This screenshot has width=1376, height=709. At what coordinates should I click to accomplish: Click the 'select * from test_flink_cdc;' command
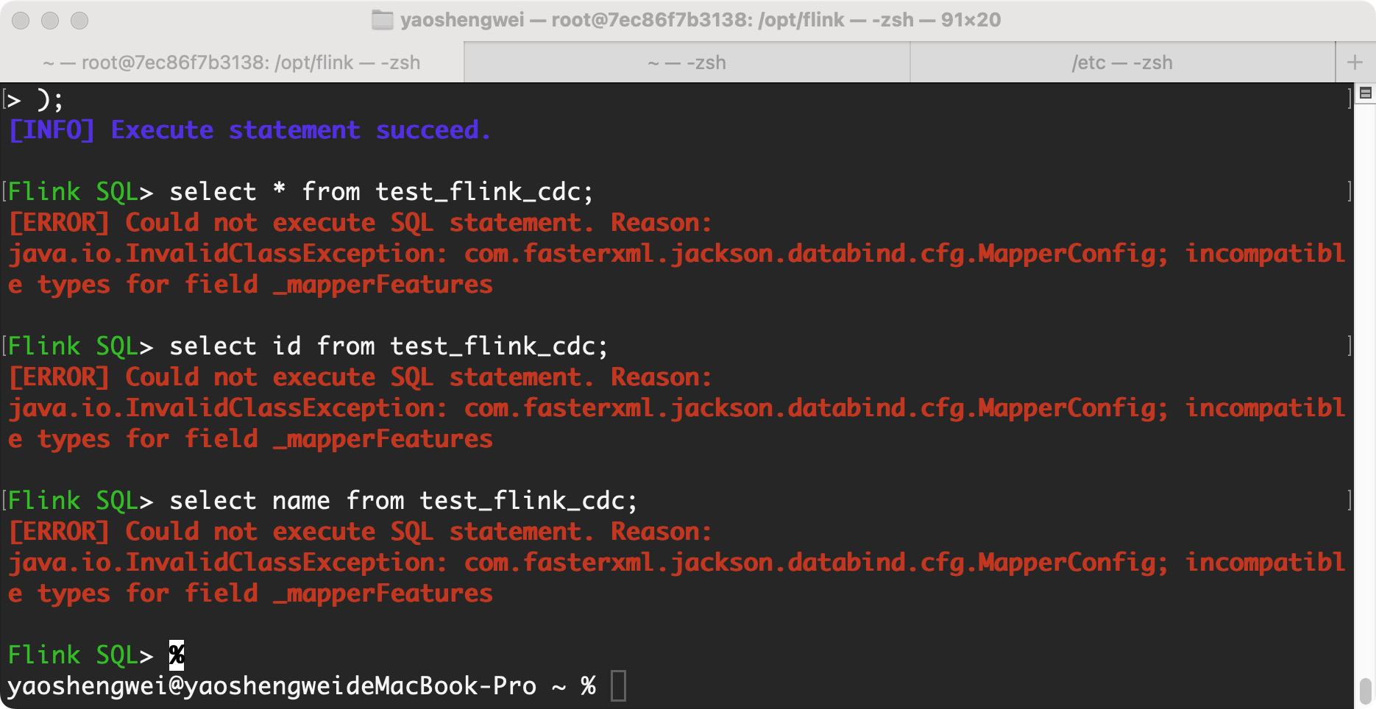point(381,192)
